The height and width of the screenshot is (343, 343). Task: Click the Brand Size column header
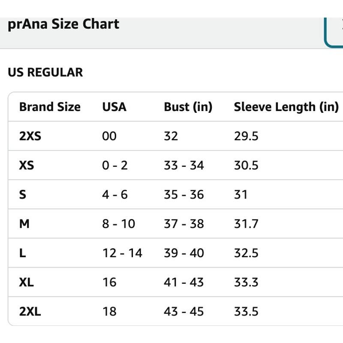50,107
